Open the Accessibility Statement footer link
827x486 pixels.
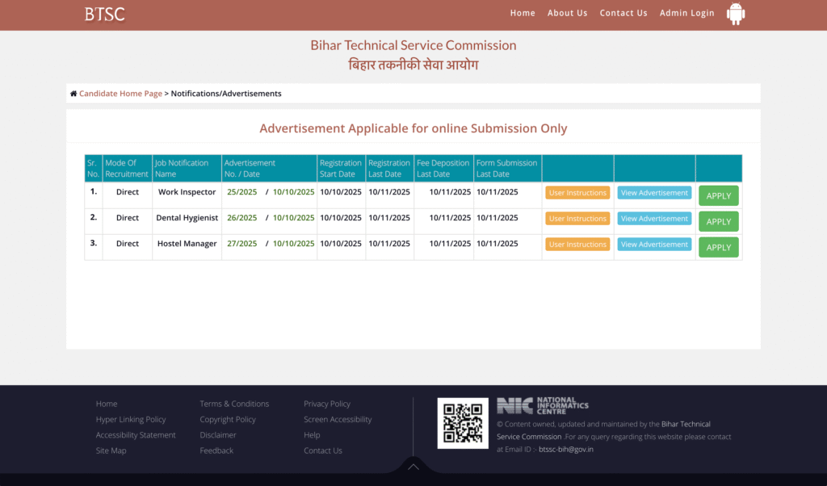136,435
